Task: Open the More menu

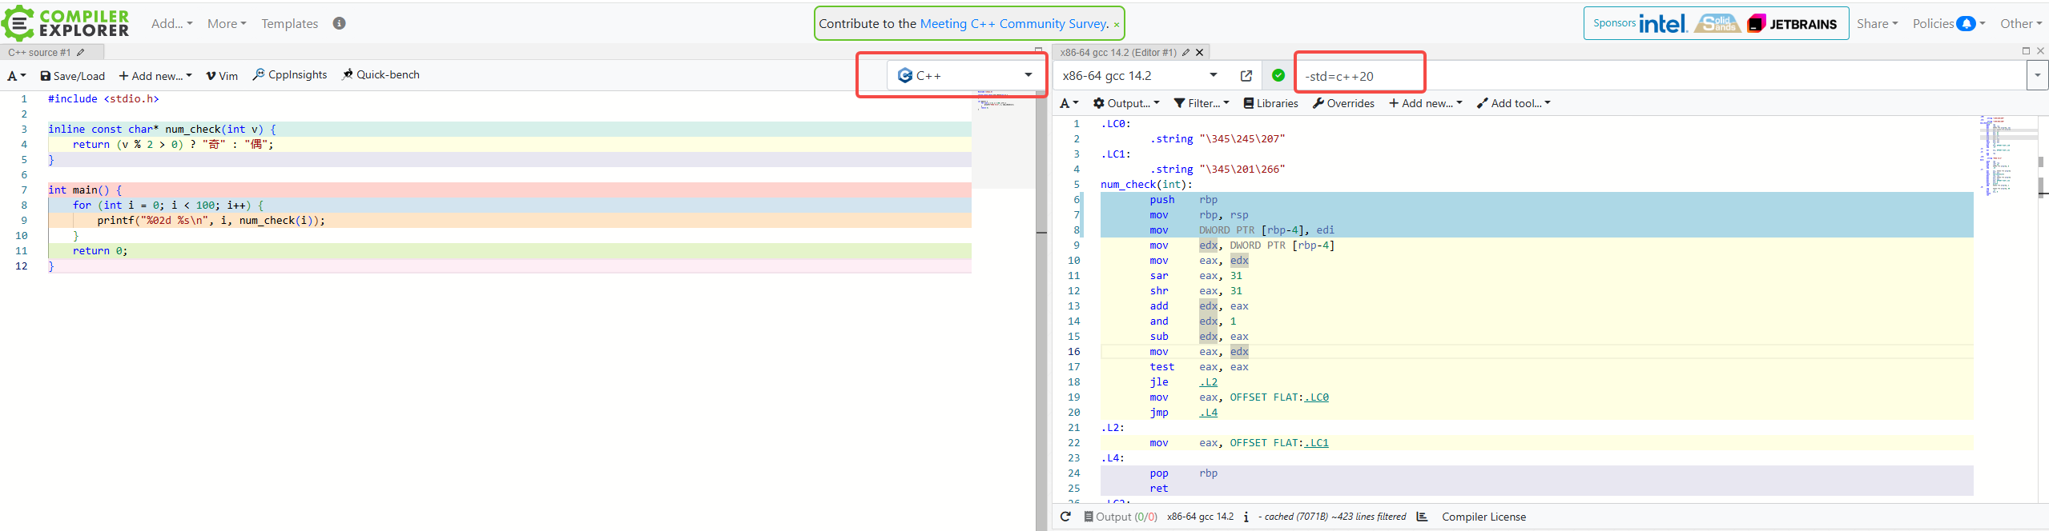Action: pos(227,24)
